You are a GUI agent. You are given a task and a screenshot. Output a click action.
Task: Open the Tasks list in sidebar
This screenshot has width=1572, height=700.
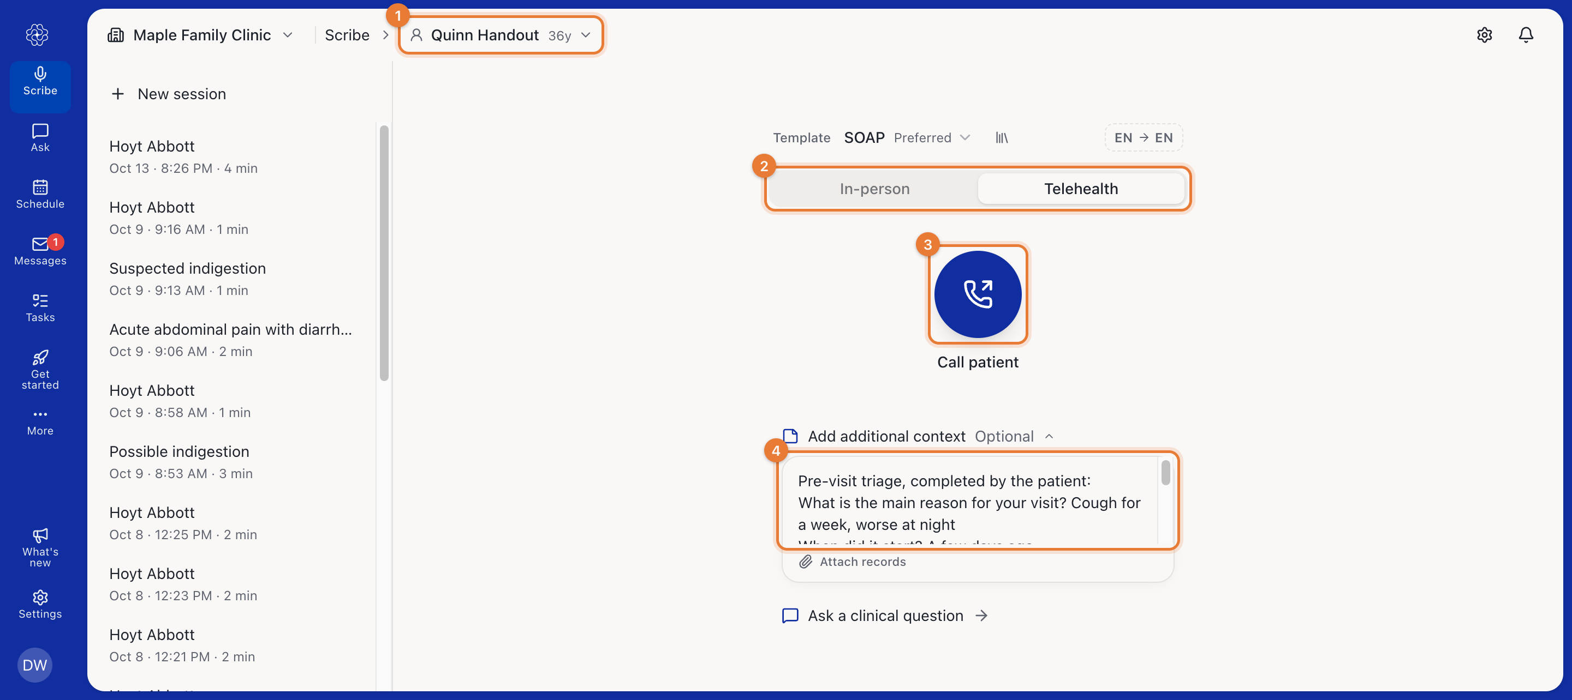tap(40, 309)
